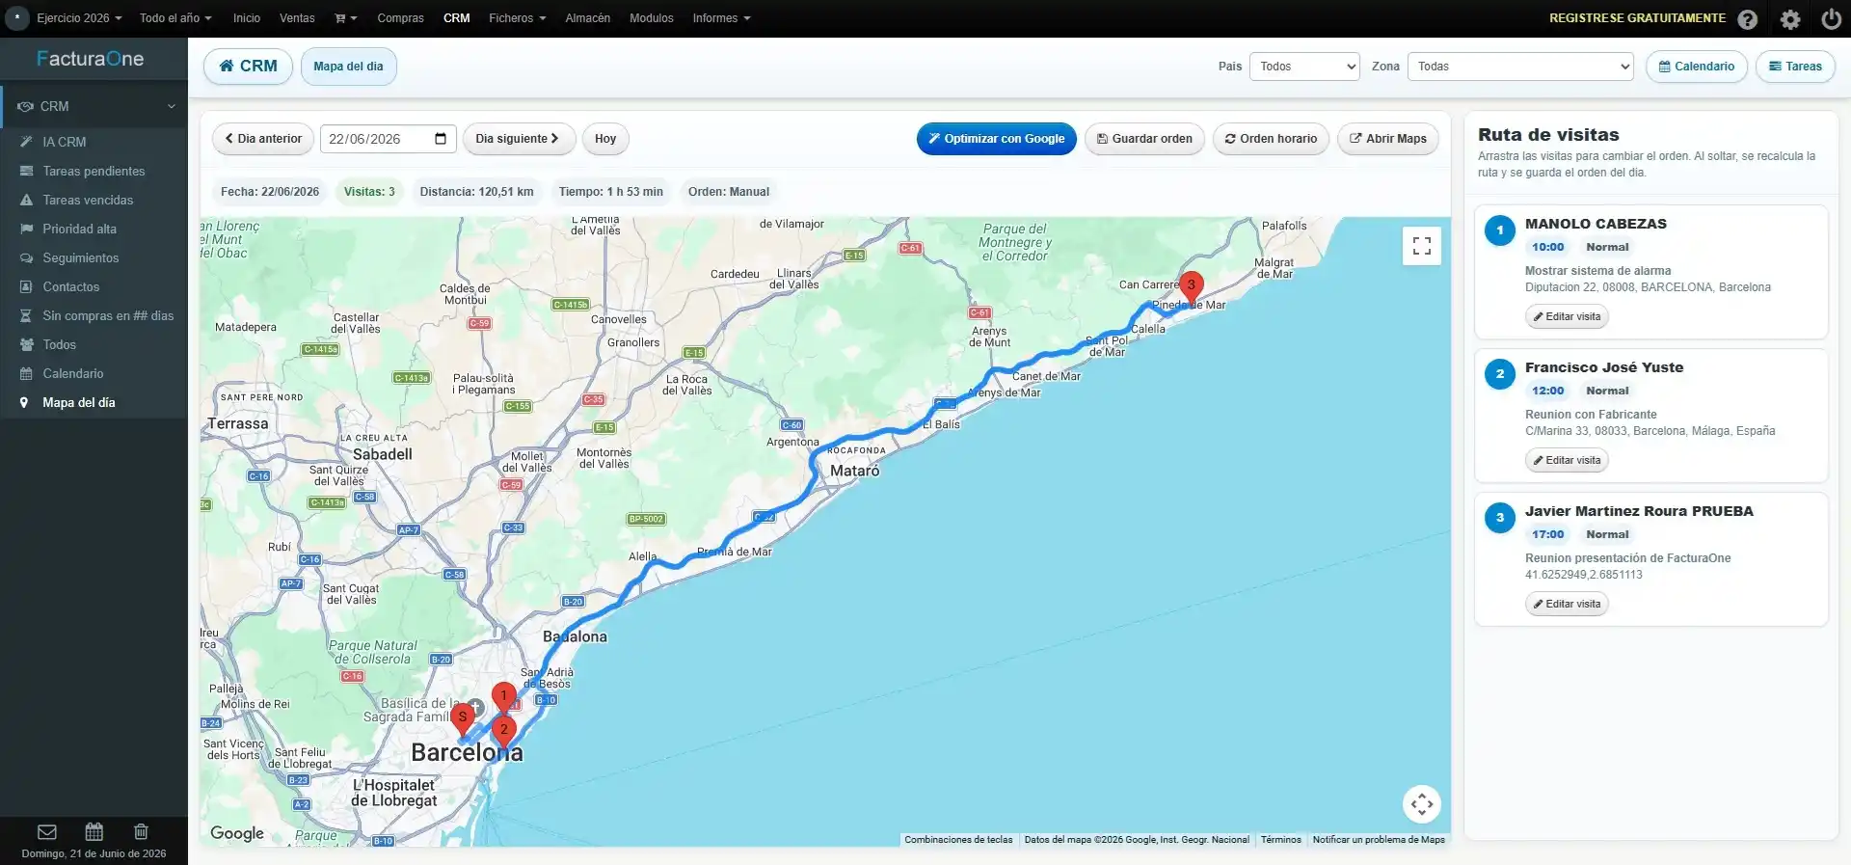Click the power logout icon
Screen dimensions: 1851x865
point(1832,19)
